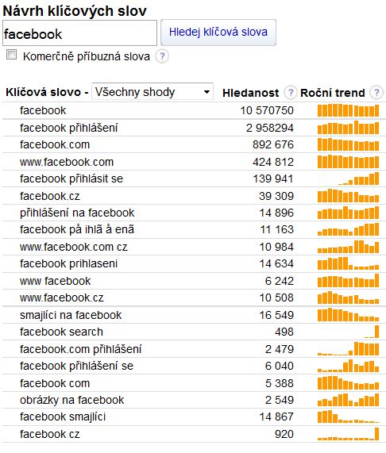Click the Hledej klíčová slova button
This screenshot has width=386, height=453.
[218, 33]
